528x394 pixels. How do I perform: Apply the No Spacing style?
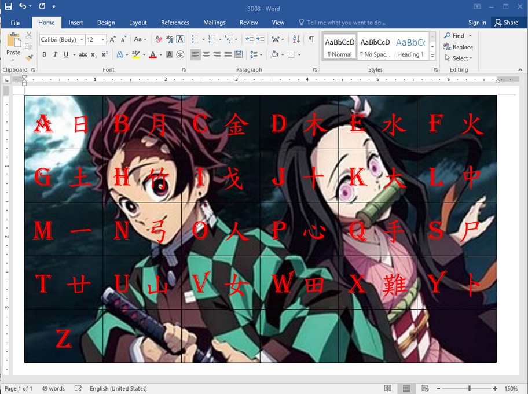point(375,46)
